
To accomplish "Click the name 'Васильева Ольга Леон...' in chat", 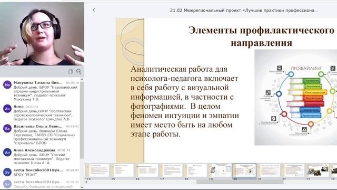I will [x=37, y=126].
